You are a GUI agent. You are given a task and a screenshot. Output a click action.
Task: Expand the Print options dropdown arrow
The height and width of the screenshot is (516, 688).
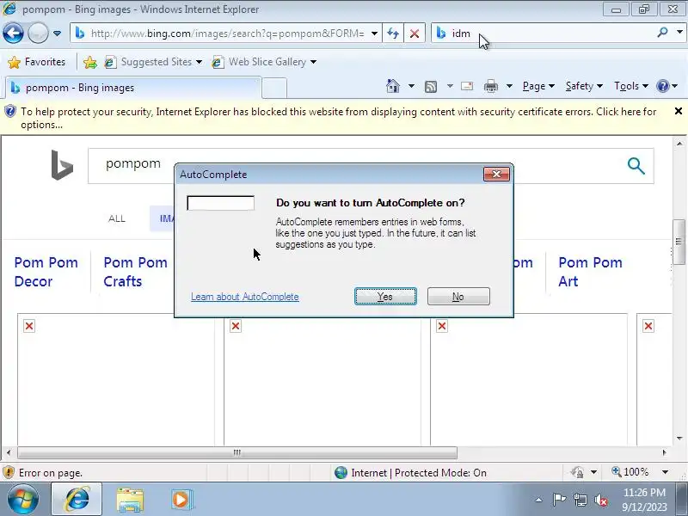509,86
